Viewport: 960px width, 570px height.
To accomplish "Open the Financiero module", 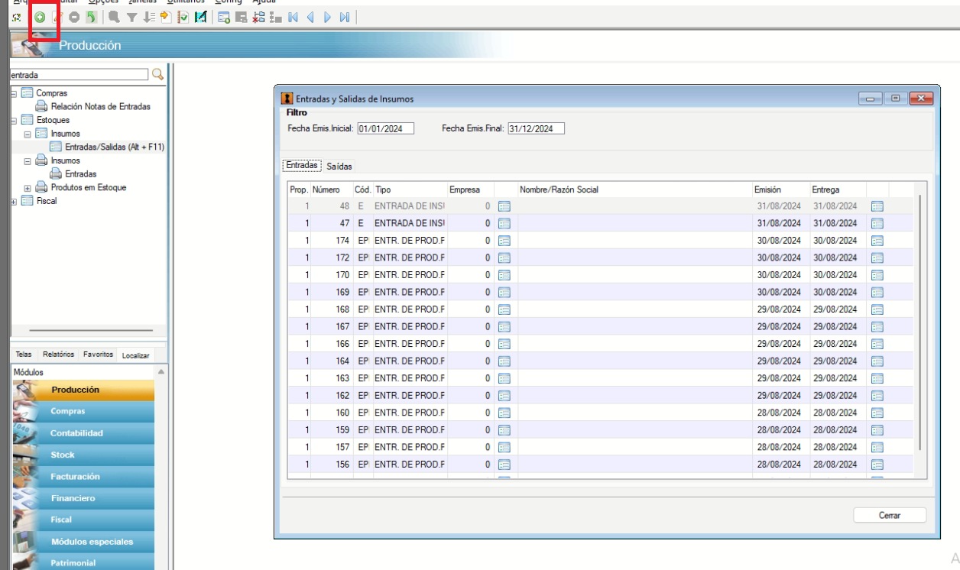I will (x=83, y=498).
